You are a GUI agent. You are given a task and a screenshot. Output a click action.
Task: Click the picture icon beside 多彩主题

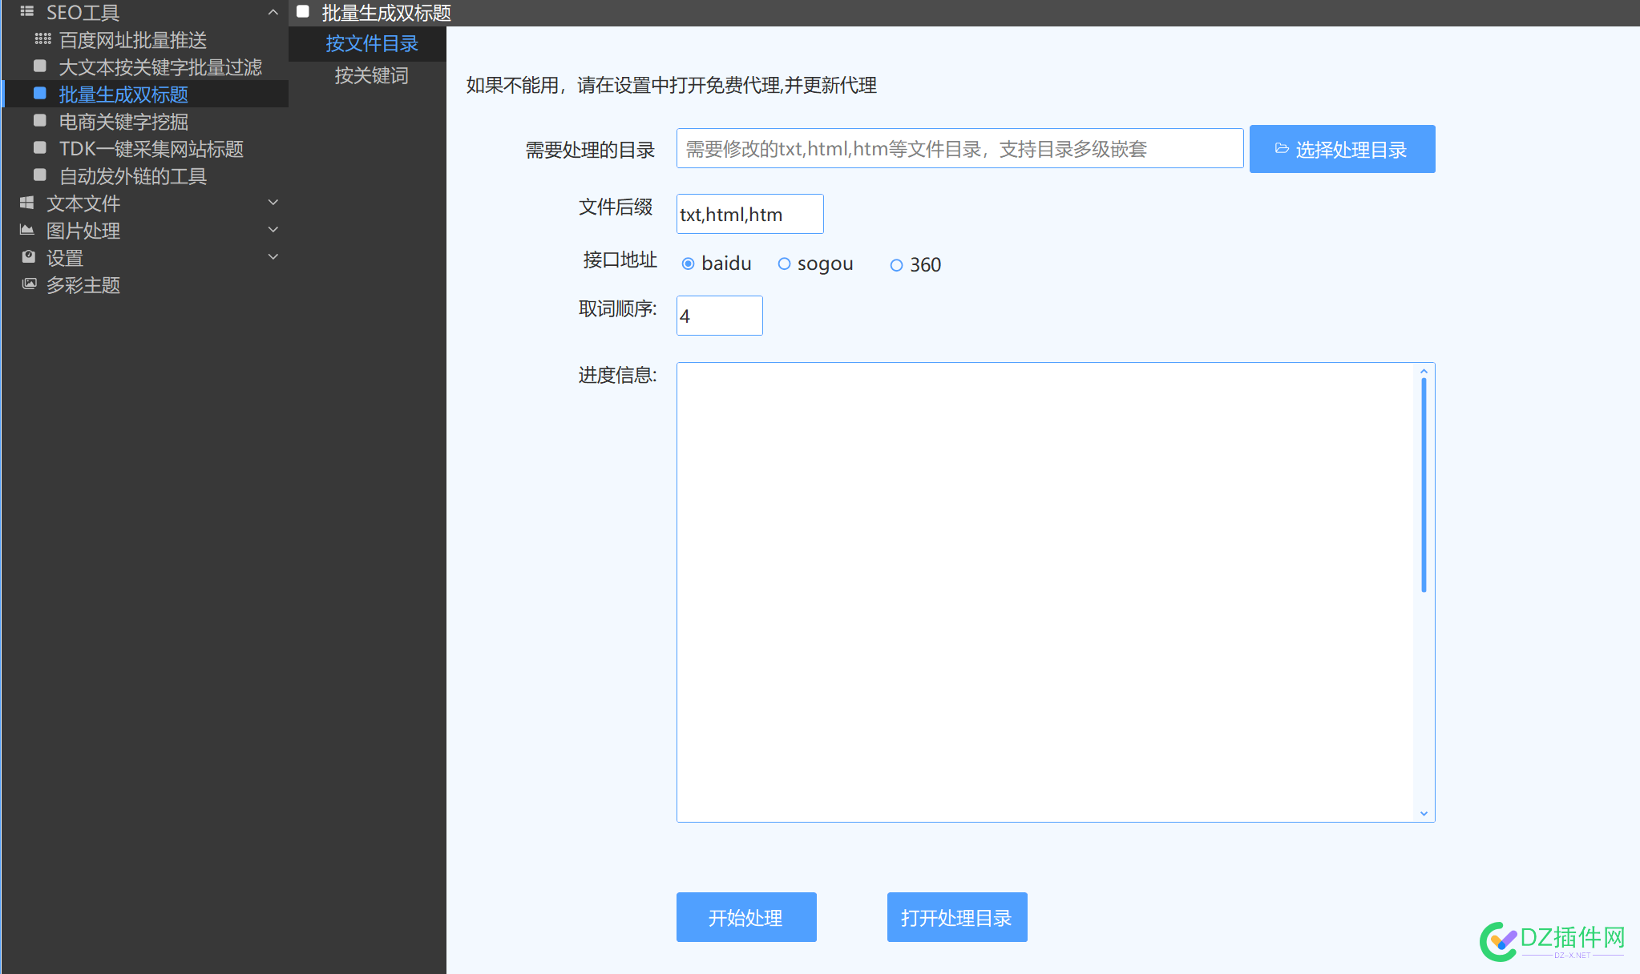tap(29, 284)
